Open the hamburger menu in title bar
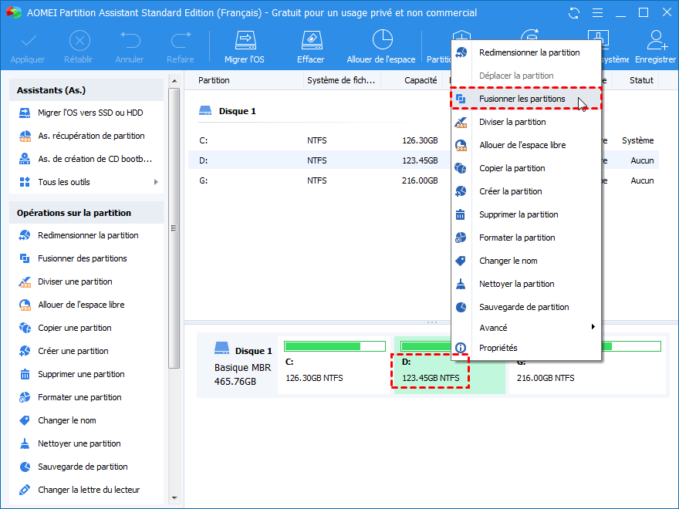Image resolution: width=679 pixels, height=509 pixels. (597, 13)
